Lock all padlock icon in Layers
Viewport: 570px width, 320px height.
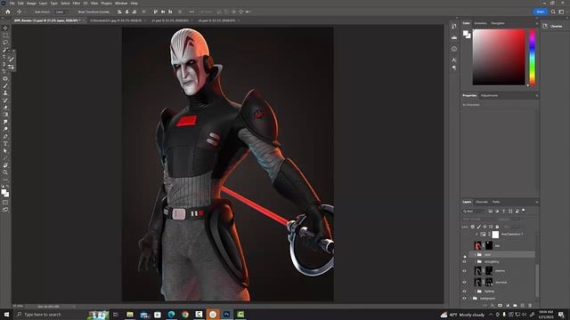point(497,227)
